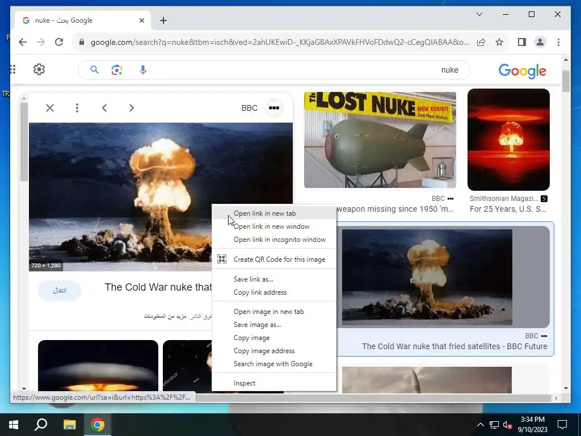Open the tab search chevron in the title bar
Viewport: 581px width, 436px height.
[x=479, y=14]
